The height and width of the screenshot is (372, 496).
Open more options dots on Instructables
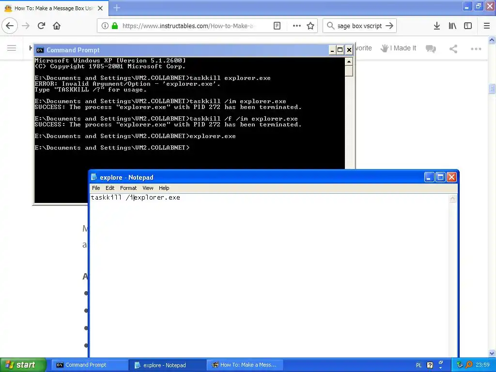(476, 49)
